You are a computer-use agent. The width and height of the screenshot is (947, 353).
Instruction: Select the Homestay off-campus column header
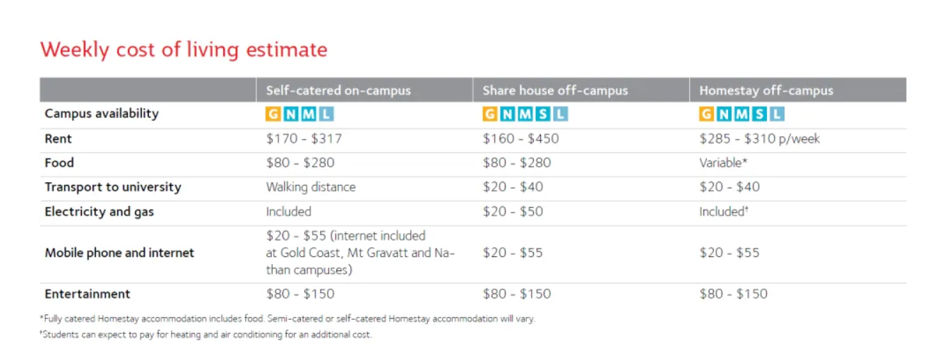pyautogui.click(x=766, y=90)
